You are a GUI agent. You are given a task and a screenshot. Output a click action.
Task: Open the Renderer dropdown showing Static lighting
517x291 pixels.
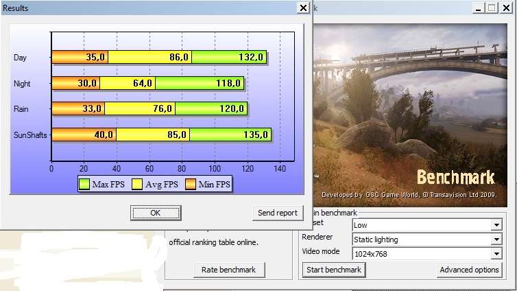pos(427,240)
